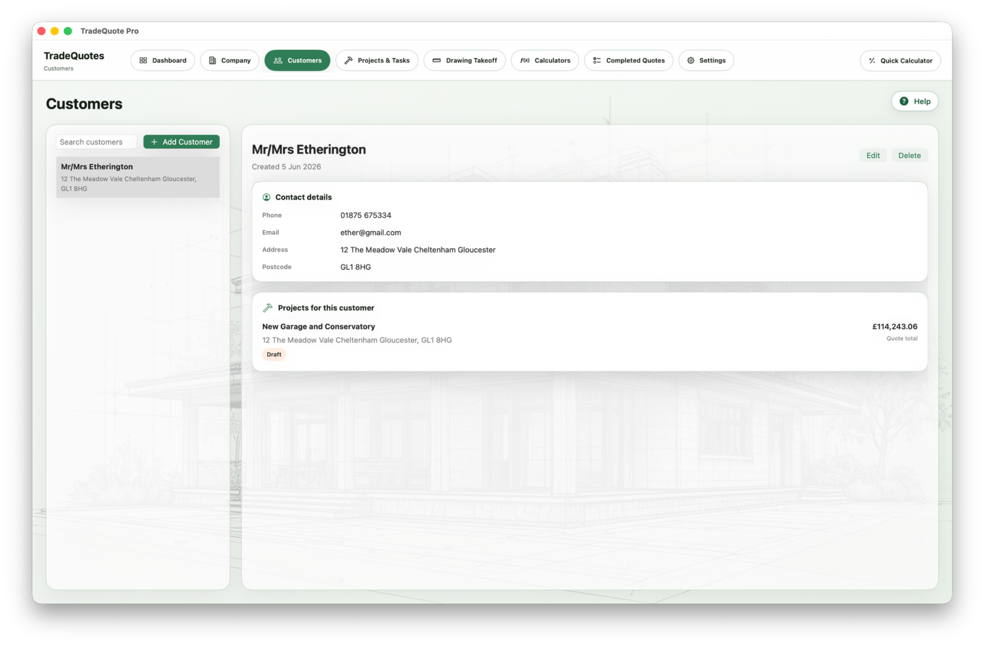Switch to the Company tab

tap(229, 61)
